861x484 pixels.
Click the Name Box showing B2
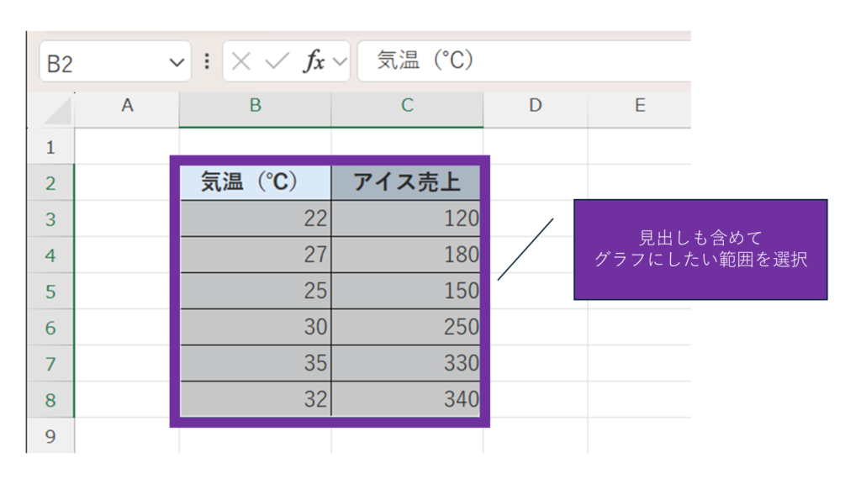101,62
